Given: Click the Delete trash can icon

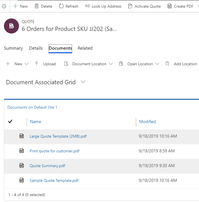Looking at the screenshot, I should pyautogui.click(x=37, y=6).
